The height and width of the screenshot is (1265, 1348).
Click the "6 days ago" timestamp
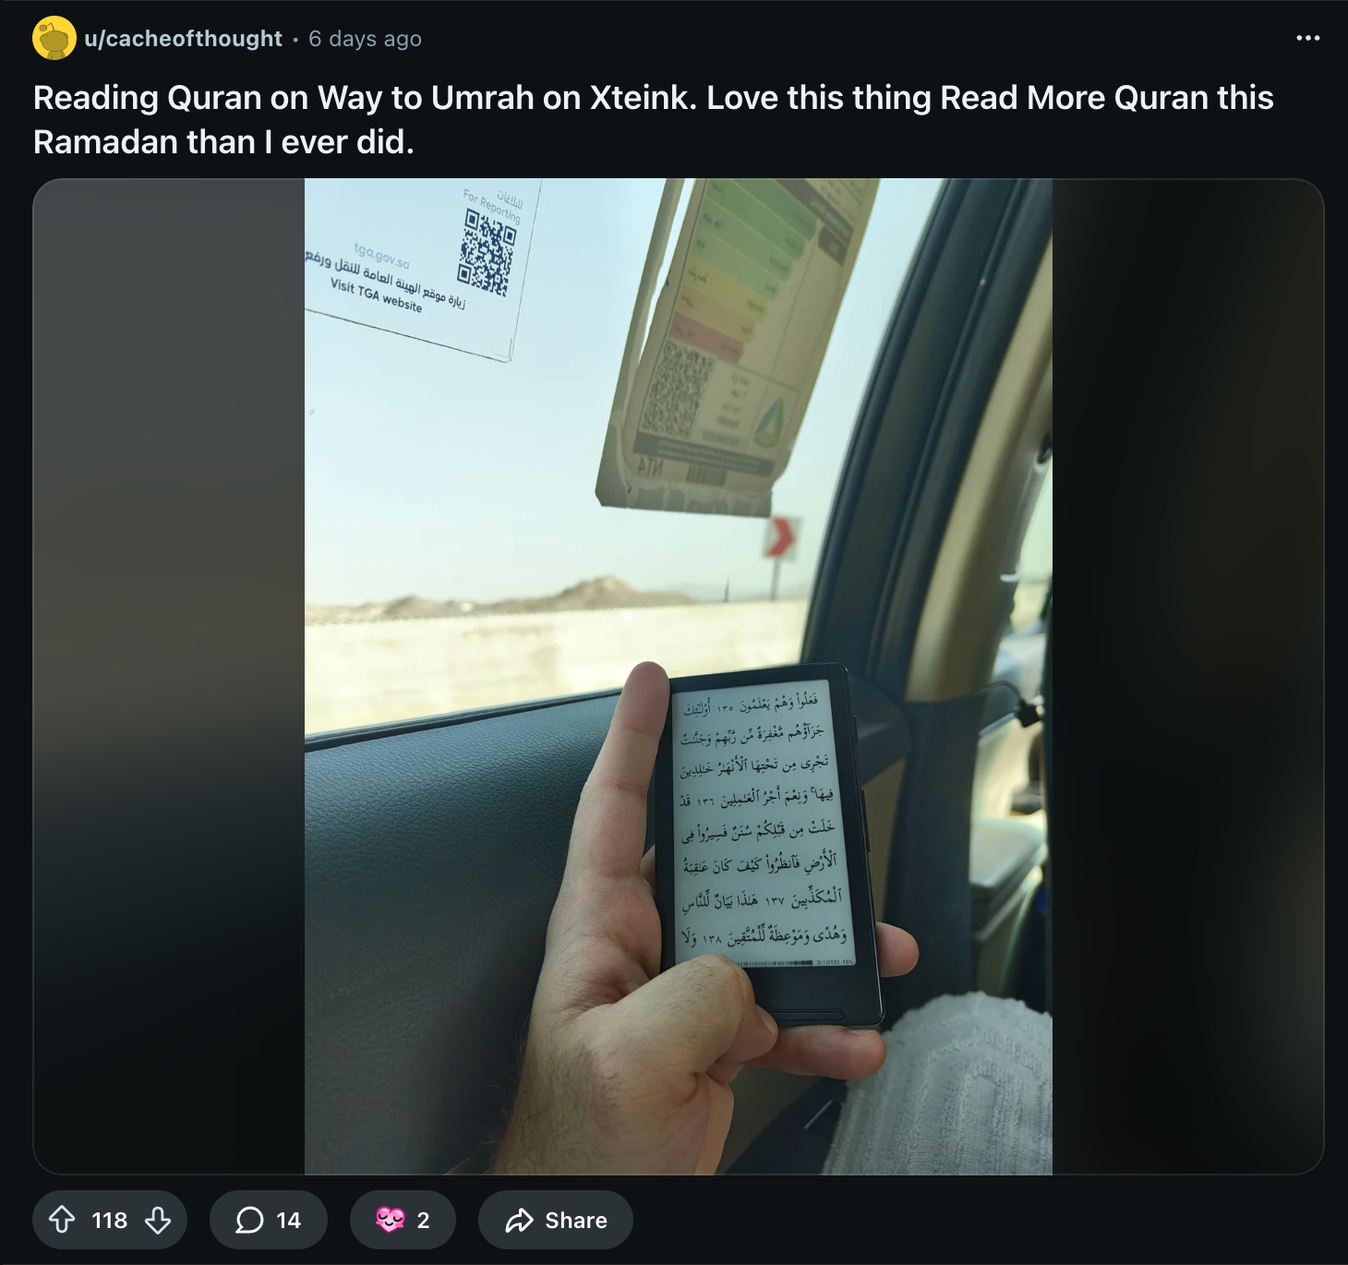click(365, 39)
